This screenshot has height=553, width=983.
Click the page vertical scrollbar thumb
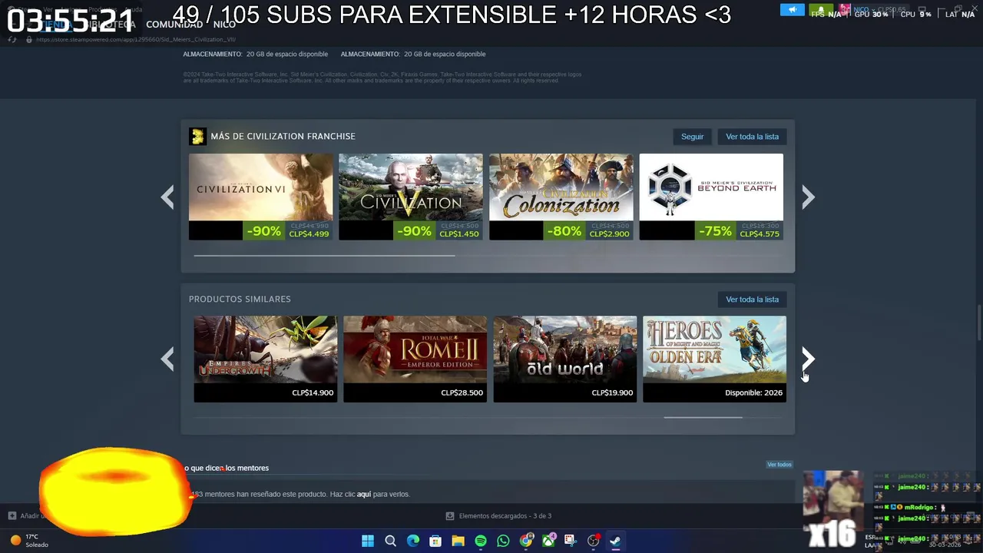click(978, 323)
